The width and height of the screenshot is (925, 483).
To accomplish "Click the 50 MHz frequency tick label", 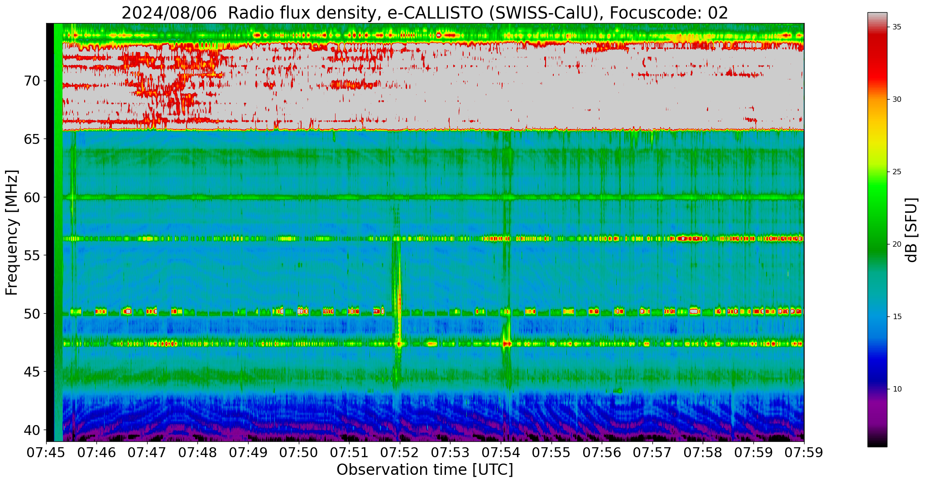I will (32, 313).
